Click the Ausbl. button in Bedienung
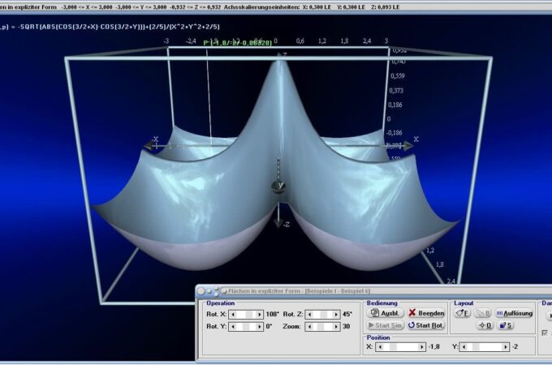Screen dimensions: 552x365 [386, 313]
